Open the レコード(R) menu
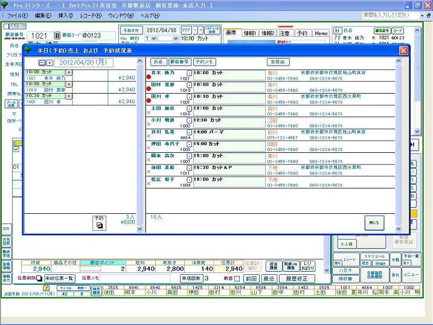Viewport: 433px width, 325px height. 91,16
